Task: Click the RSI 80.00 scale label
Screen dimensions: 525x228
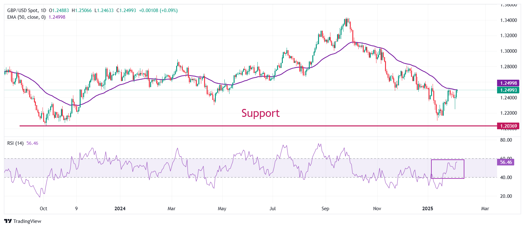Action: point(506,140)
